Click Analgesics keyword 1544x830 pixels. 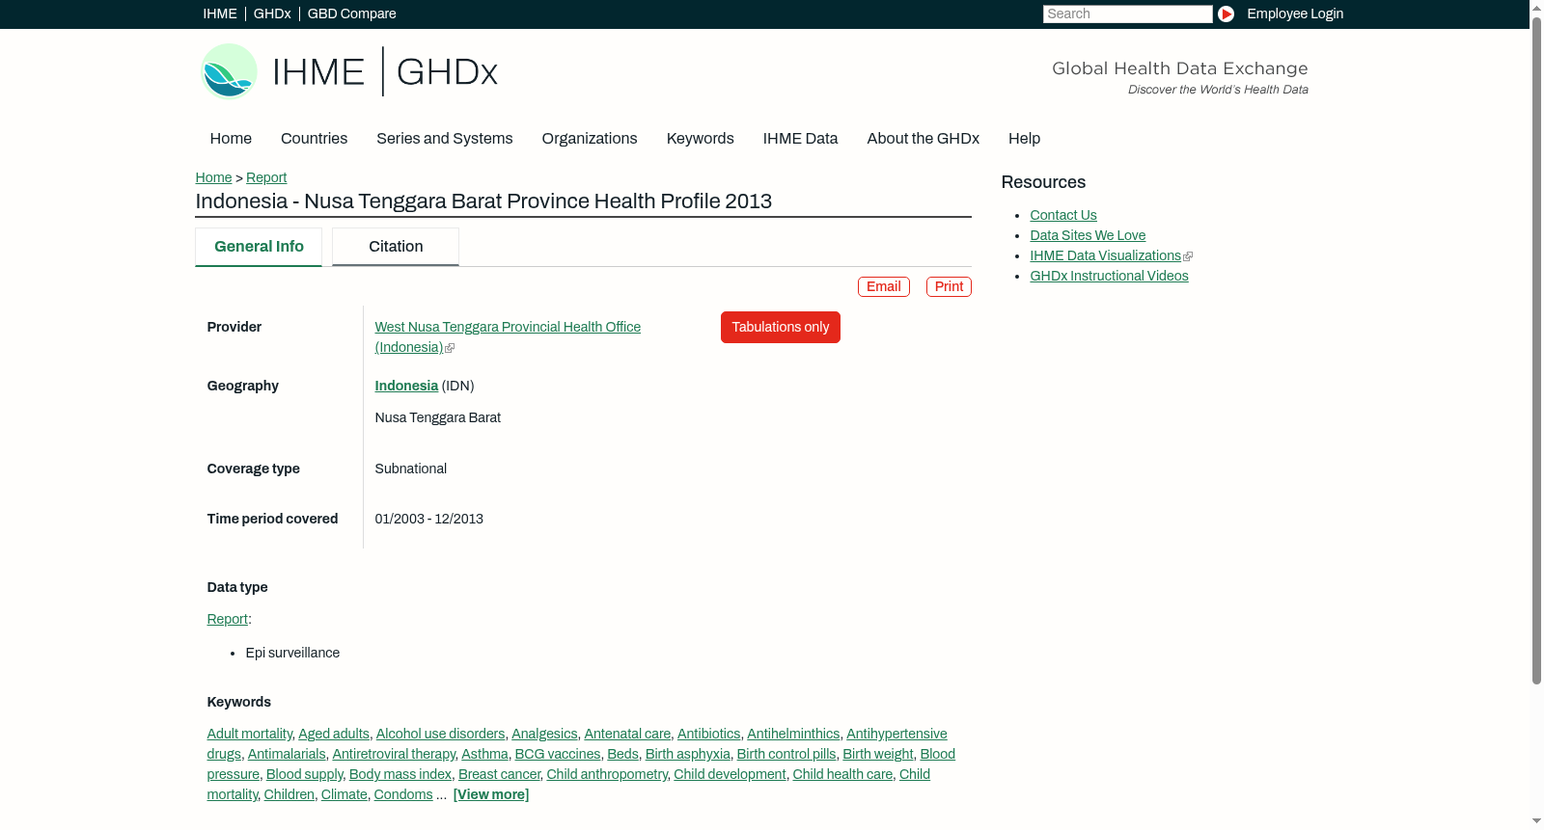coord(544,734)
